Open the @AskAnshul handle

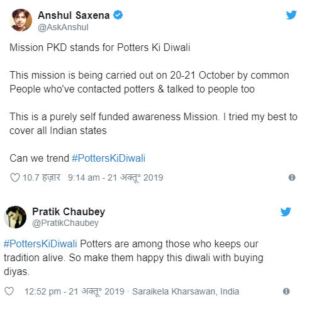pos(63,27)
